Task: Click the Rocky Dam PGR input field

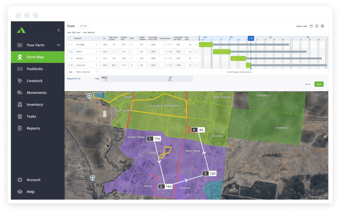Action: click(133, 65)
